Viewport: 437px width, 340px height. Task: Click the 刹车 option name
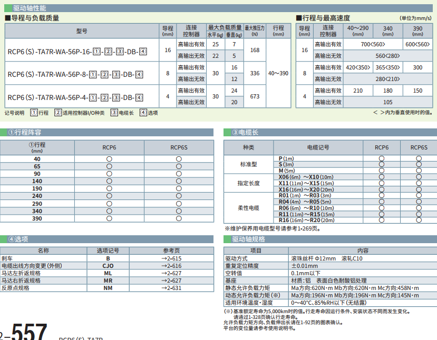(7, 258)
